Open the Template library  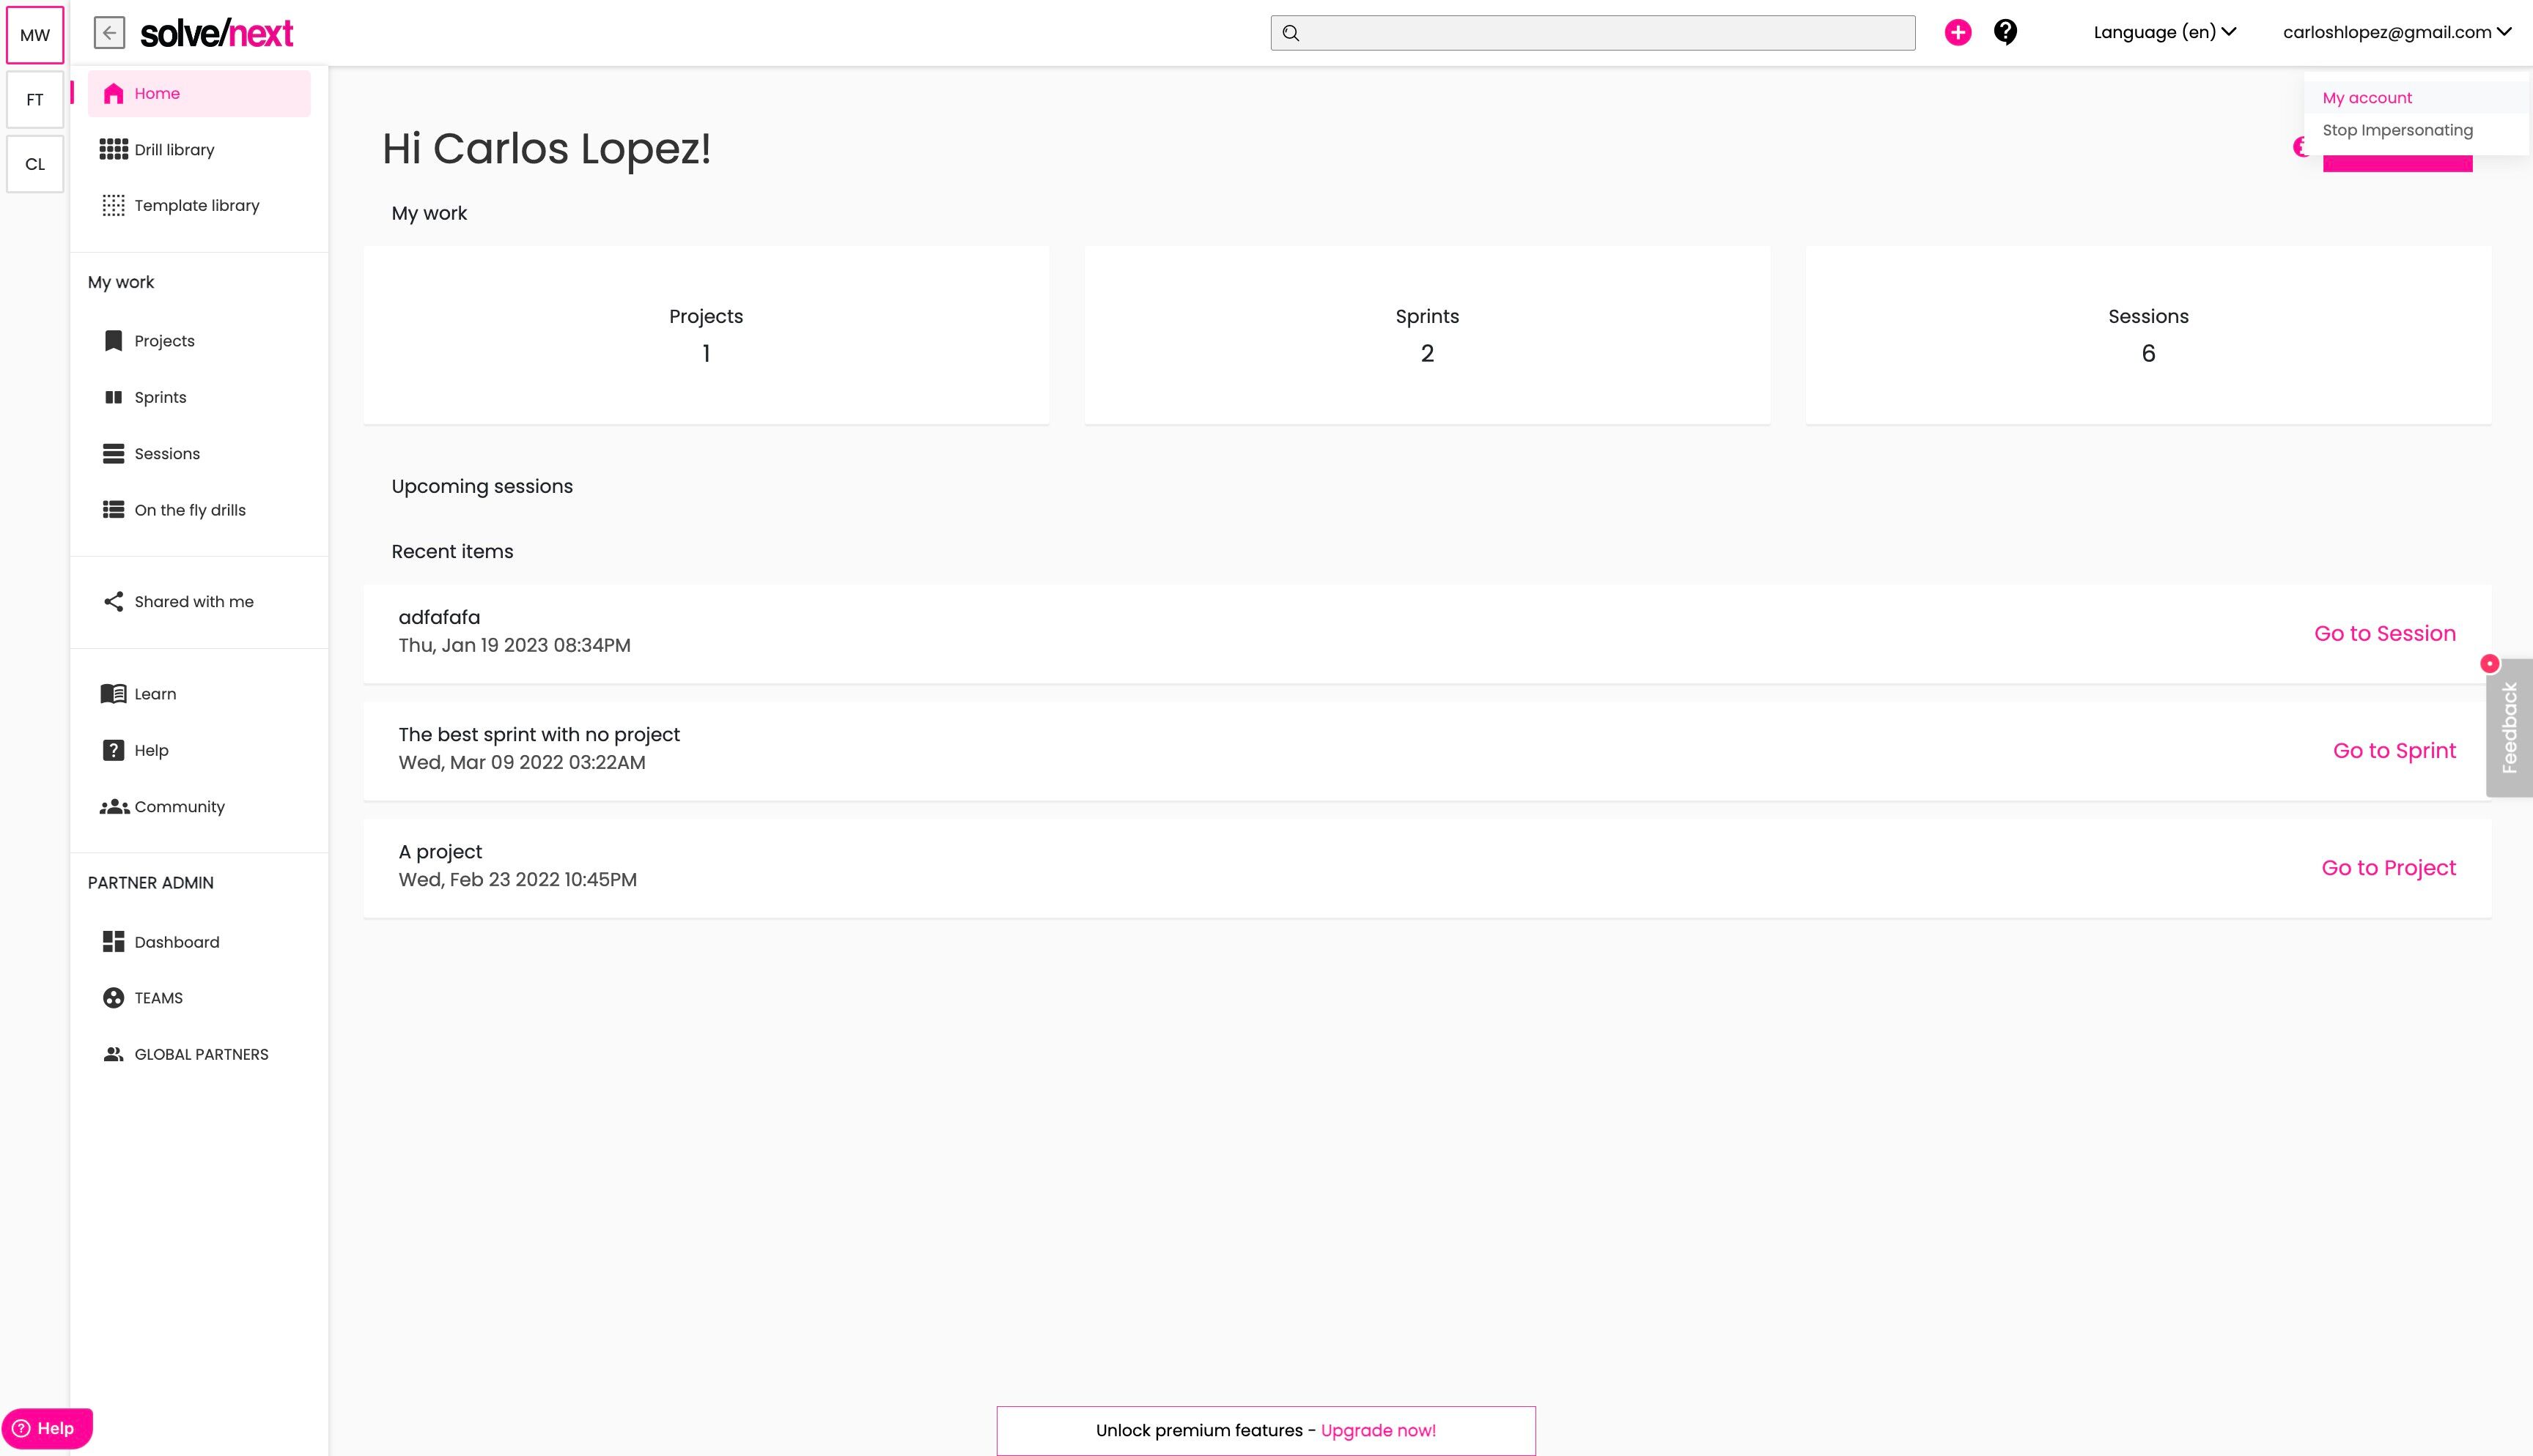(196, 205)
